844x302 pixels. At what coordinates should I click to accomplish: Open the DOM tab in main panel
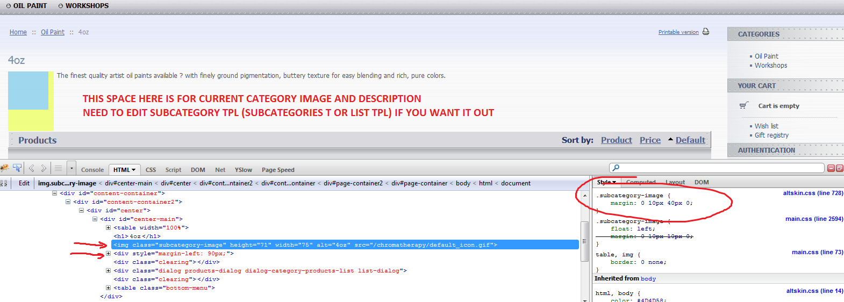[198, 170]
